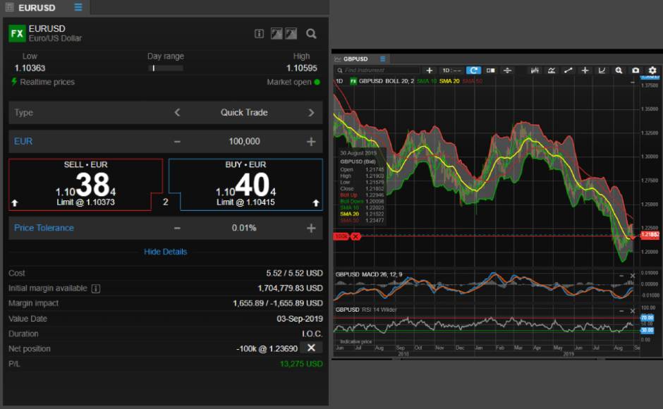
Task: Select the GBPUSD chart tab
Action: (355, 59)
